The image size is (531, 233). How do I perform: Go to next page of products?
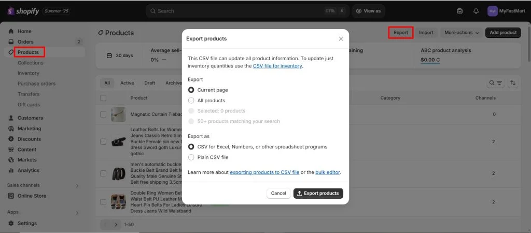pyautogui.click(x=116, y=224)
